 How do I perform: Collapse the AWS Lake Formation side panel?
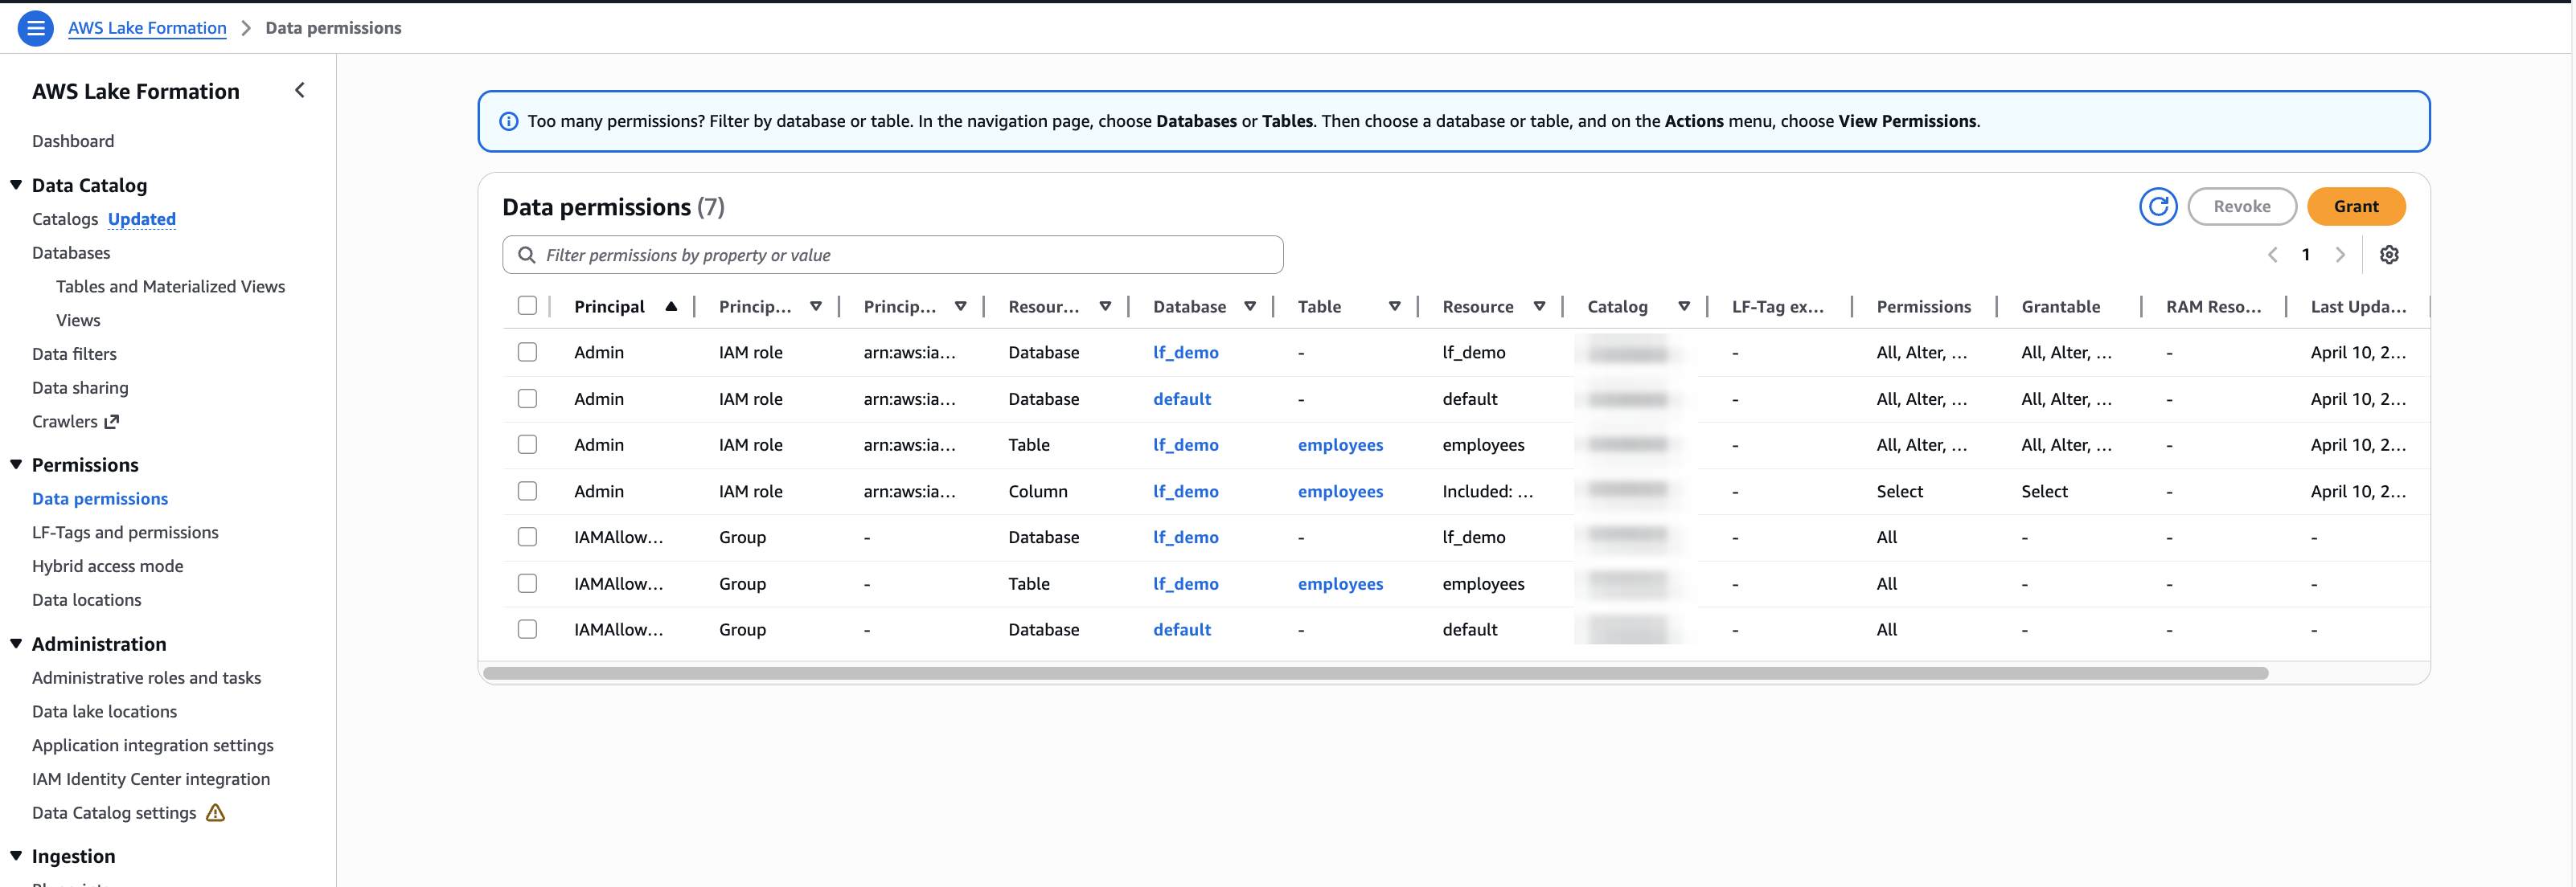pyautogui.click(x=299, y=91)
